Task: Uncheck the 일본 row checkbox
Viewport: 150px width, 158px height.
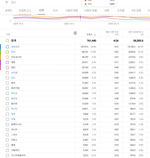Action: [x=7, y=62]
